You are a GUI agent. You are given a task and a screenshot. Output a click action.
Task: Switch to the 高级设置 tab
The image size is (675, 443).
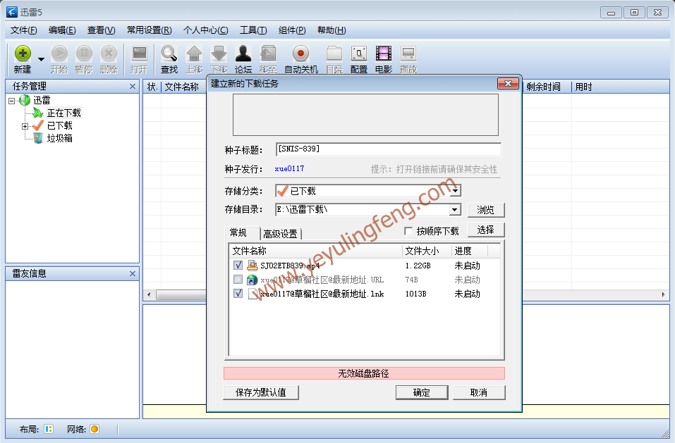(x=280, y=234)
